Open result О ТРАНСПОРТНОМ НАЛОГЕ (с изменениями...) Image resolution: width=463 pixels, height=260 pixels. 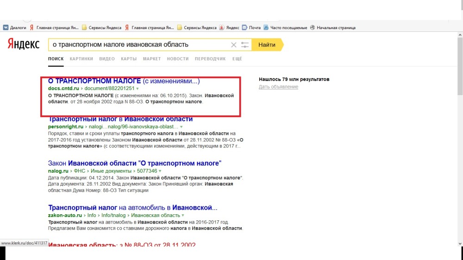tap(124, 81)
